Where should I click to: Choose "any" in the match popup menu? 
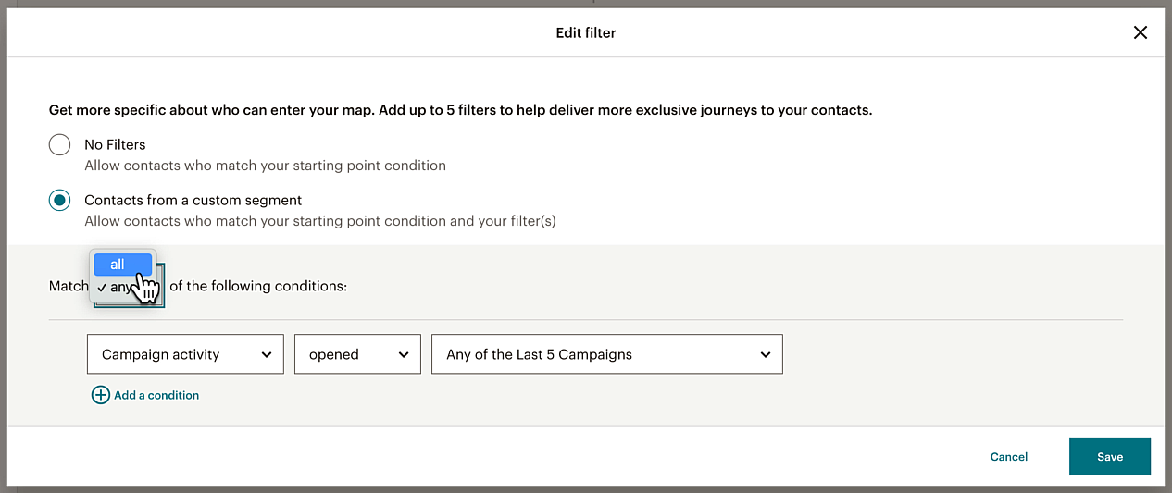click(x=121, y=288)
